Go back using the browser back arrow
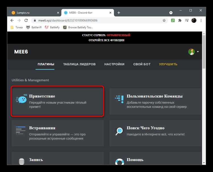 click(x=12, y=20)
